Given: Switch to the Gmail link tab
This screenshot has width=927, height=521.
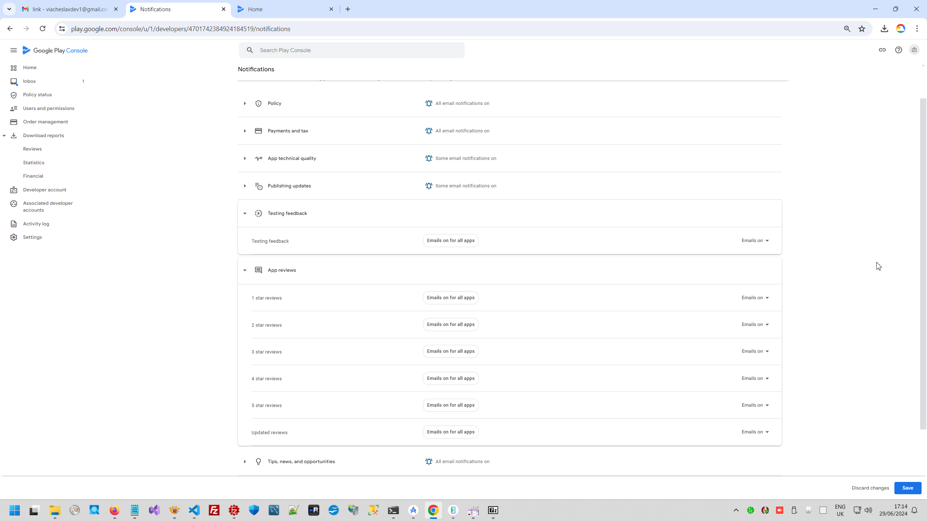Looking at the screenshot, I should (70, 9).
